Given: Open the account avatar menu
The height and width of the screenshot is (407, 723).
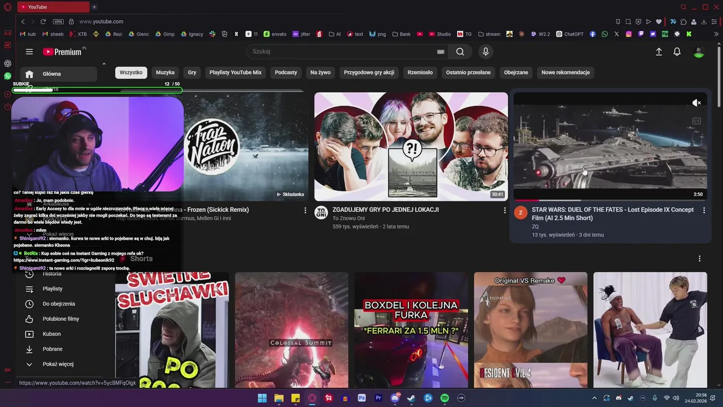Looking at the screenshot, I should tap(699, 51).
